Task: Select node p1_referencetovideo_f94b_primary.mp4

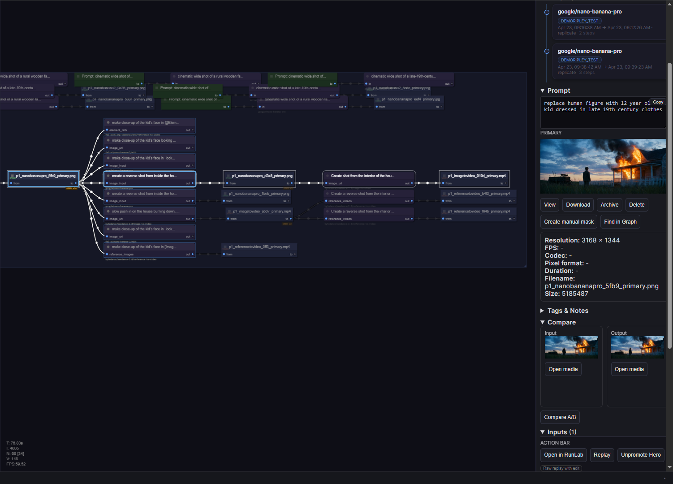Action: (478, 214)
